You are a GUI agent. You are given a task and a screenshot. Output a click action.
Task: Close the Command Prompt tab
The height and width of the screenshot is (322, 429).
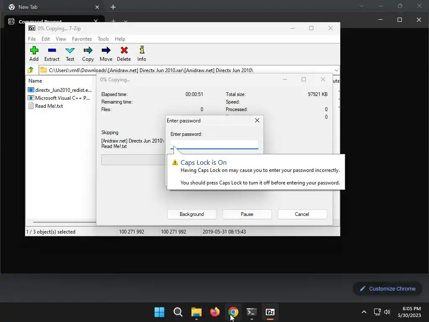coord(96,21)
